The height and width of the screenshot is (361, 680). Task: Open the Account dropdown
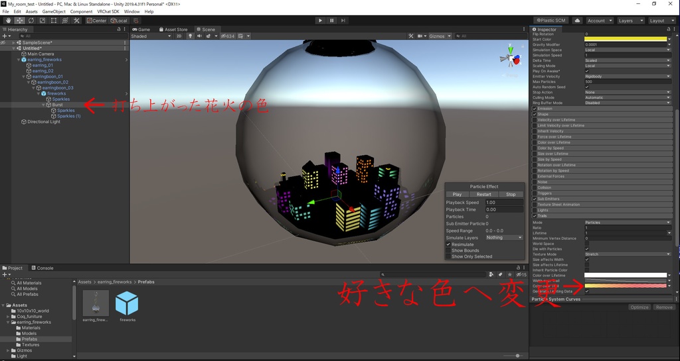pyautogui.click(x=600, y=21)
